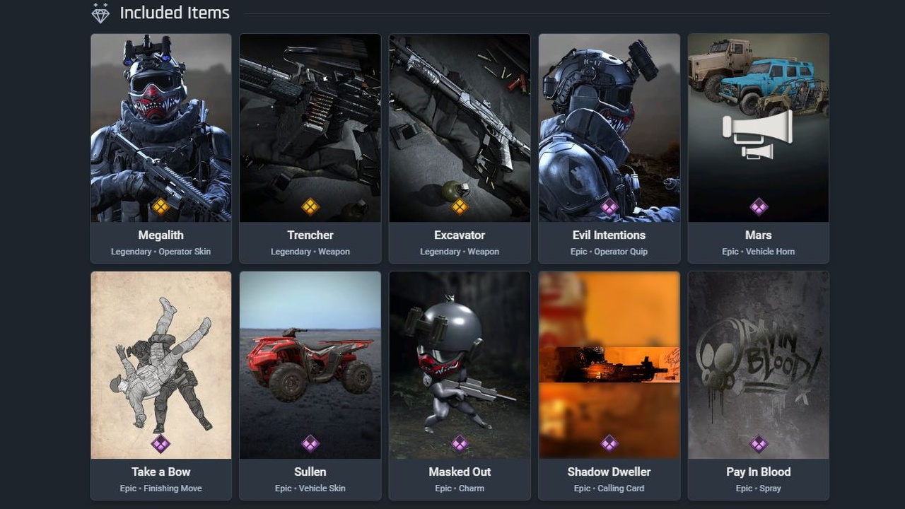Click the Shadow Dweller title text
The image size is (905, 509).
[609, 472]
